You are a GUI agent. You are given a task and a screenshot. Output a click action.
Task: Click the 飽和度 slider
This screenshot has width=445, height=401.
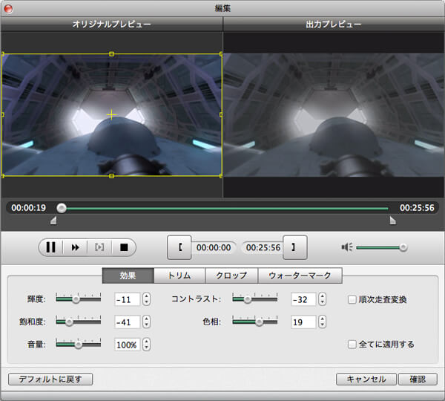[x=77, y=322]
